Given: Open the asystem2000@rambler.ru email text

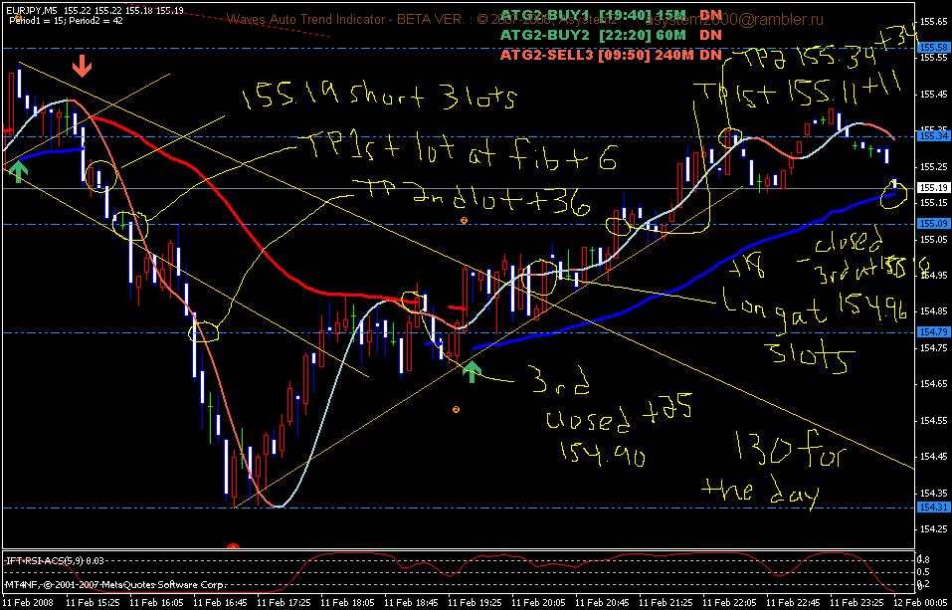Looking at the screenshot, I should [x=735, y=20].
